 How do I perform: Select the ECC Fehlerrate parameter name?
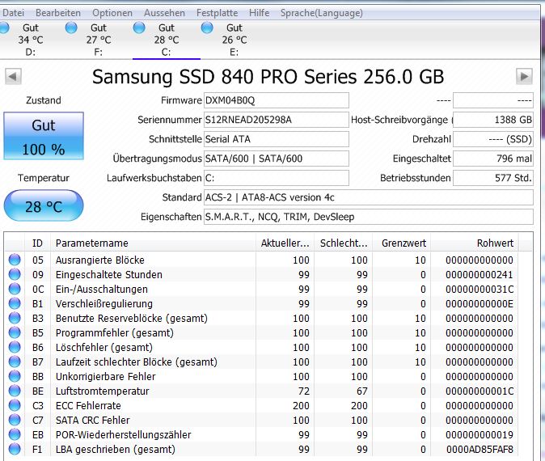pos(88,406)
